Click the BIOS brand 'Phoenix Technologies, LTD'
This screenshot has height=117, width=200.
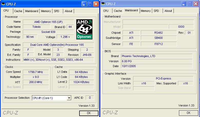pos(157,56)
